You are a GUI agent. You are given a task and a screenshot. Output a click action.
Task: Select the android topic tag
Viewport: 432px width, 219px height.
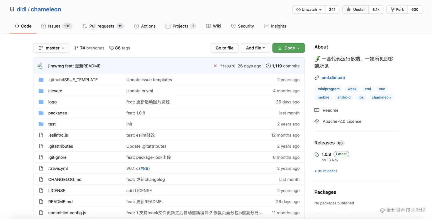click(344, 97)
